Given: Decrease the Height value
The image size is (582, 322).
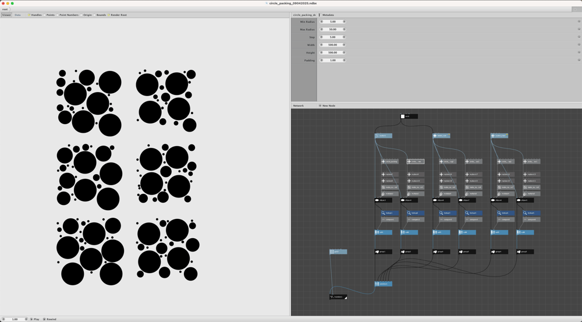Looking at the screenshot, I should coord(321,52).
